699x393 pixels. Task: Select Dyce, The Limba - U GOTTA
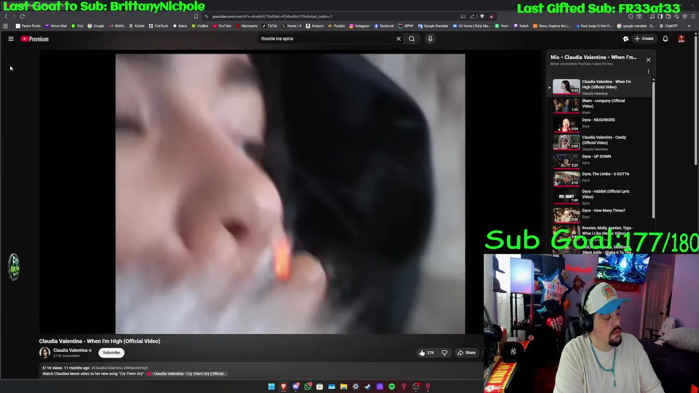pyautogui.click(x=600, y=178)
